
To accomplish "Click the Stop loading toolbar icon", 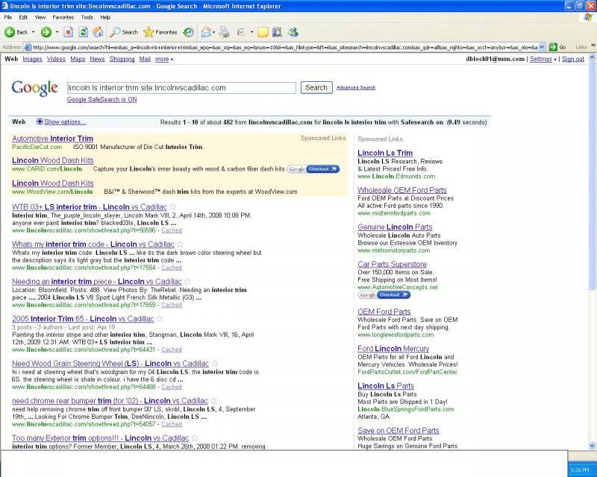I will click(x=69, y=32).
